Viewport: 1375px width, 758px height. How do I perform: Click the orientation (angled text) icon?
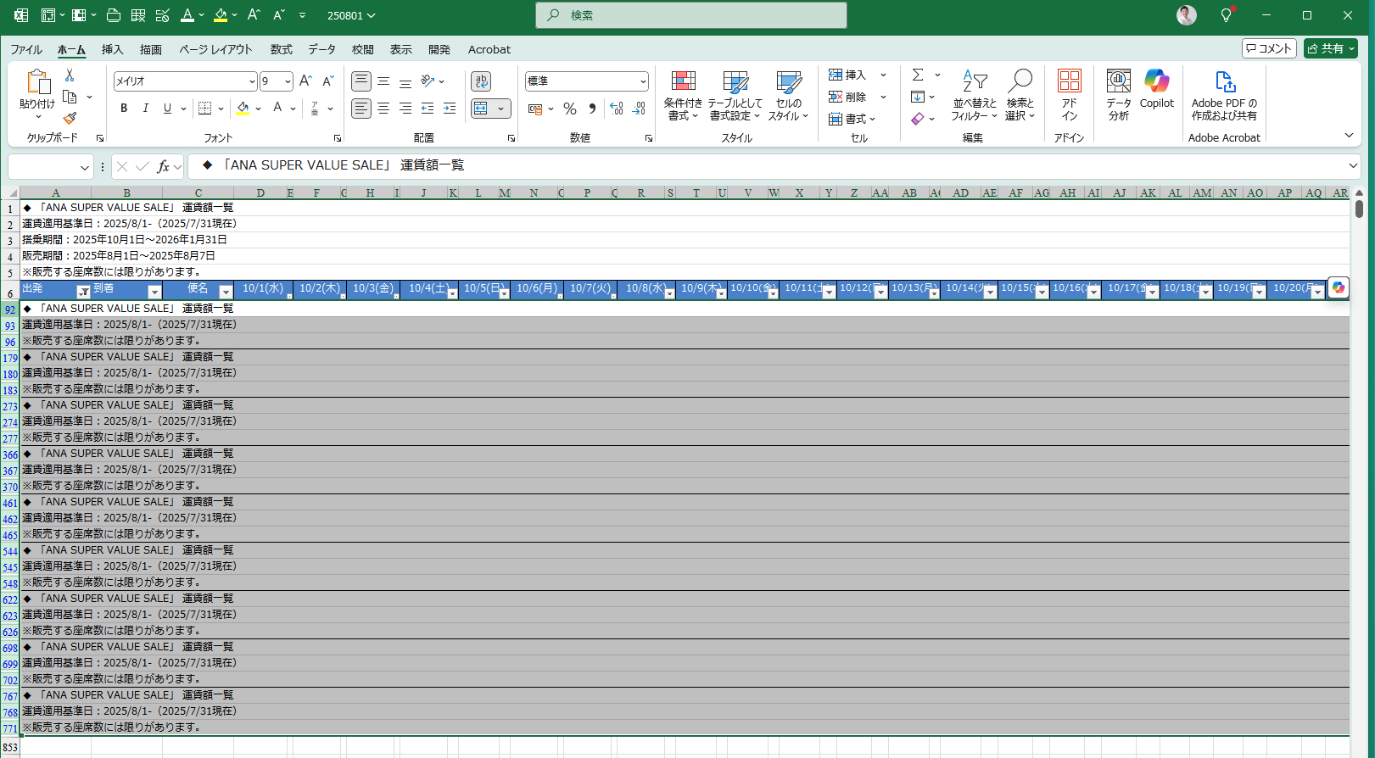click(x=428, y=81)
